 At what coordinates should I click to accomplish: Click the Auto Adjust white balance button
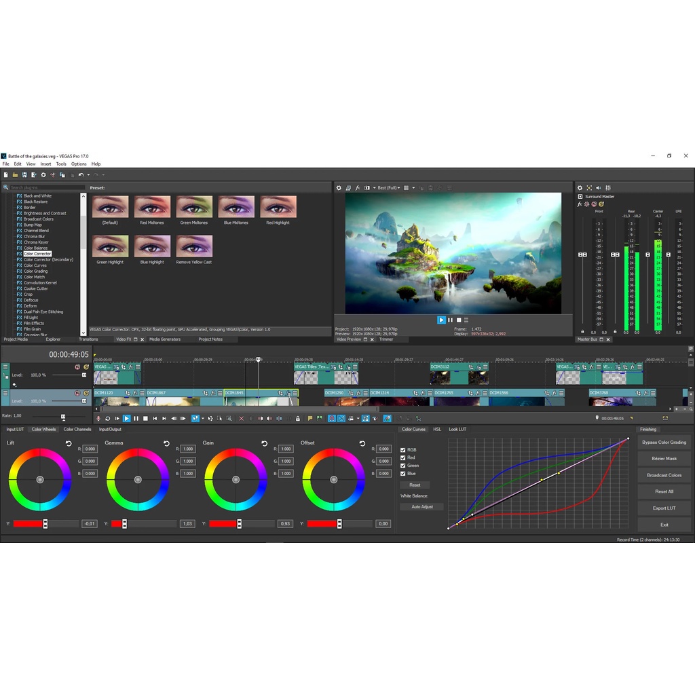421,507
